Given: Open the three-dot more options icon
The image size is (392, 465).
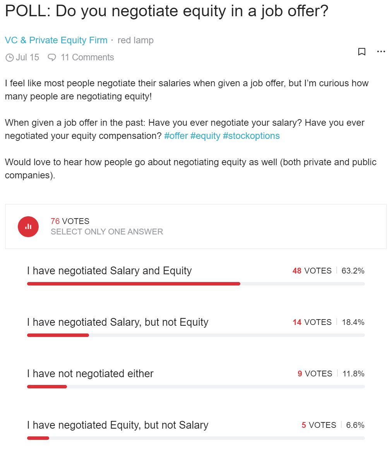Looking at the screenshot, I should 381,51.
